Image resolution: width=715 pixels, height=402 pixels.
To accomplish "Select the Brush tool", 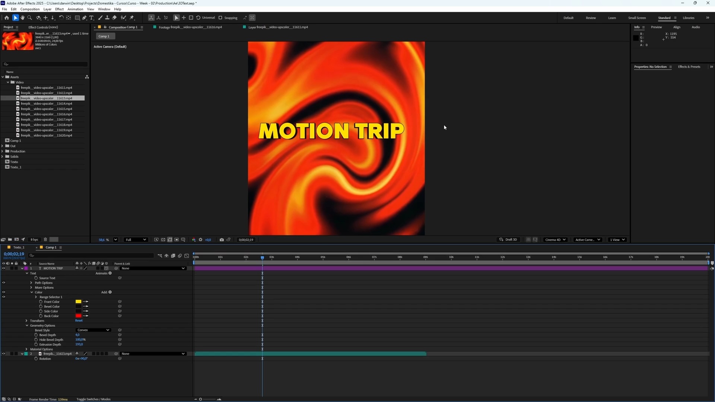I will pyautogui.click(x=100, y=17).
